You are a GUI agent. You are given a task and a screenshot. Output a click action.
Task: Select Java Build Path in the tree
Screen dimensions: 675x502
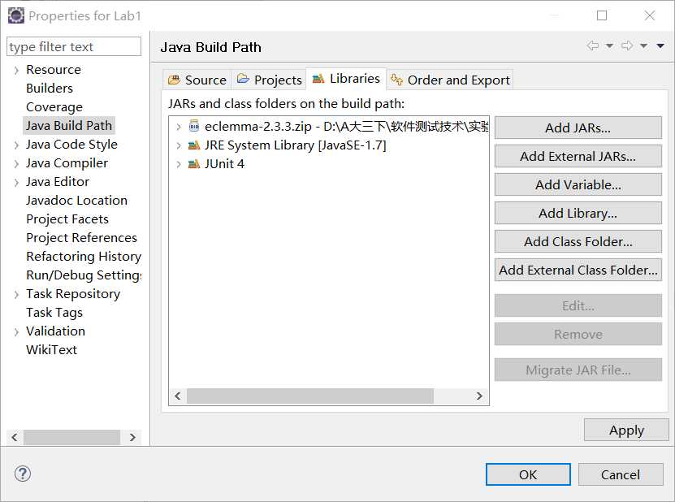pos(69,125)
